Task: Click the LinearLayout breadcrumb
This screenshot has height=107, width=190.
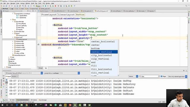Action: click(66, 15)
